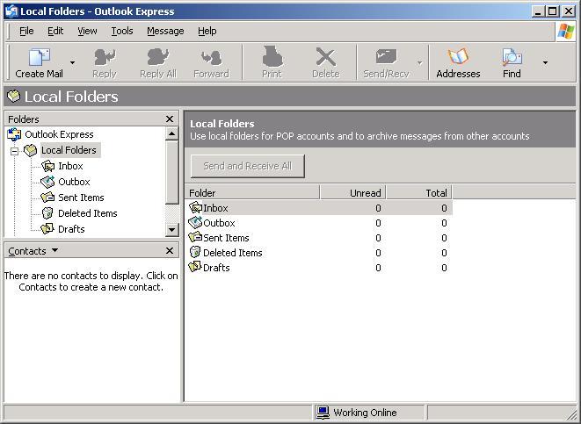Close the Folders pane
Viewport: 581px width, 424px height.
click(x=170, y=119)
